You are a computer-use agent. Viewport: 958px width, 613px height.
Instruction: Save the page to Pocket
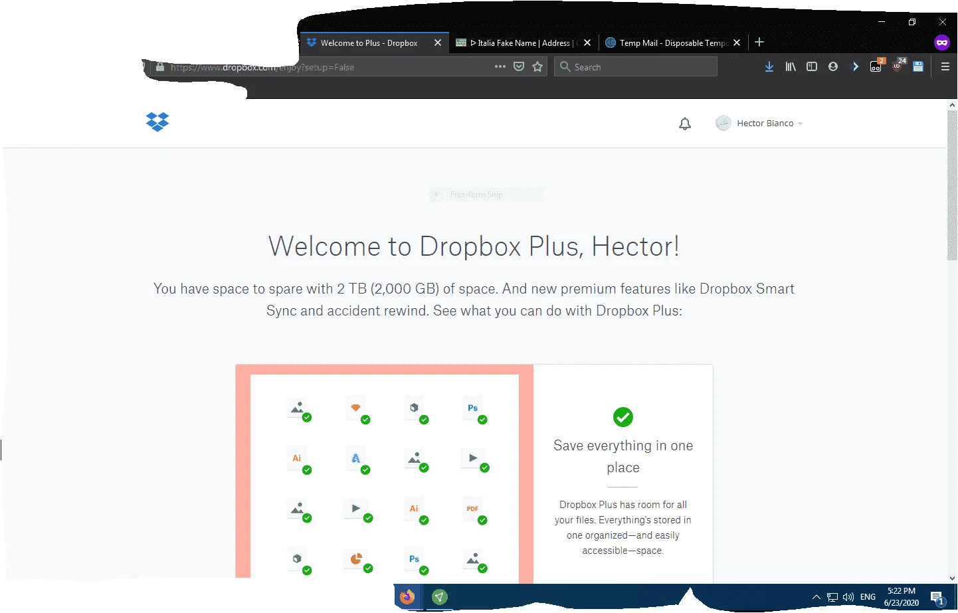pyautogui.click(x=519, y=66)
